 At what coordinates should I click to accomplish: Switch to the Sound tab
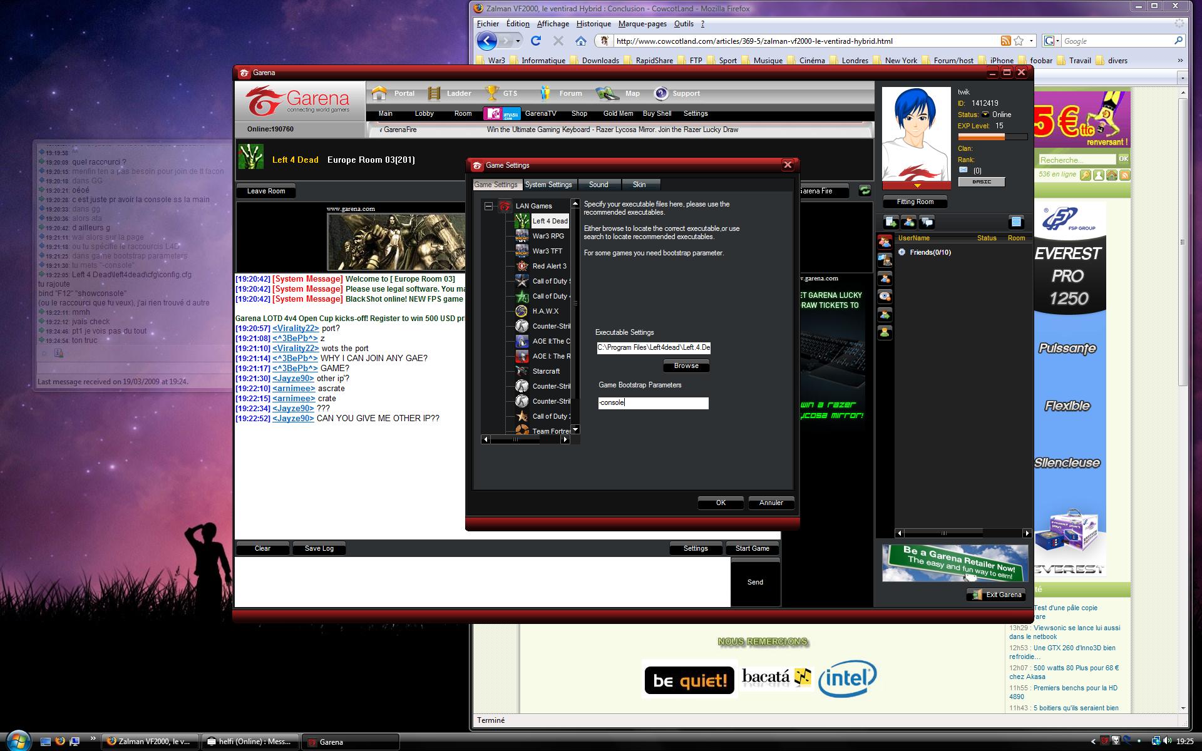[x=598, y=185]
